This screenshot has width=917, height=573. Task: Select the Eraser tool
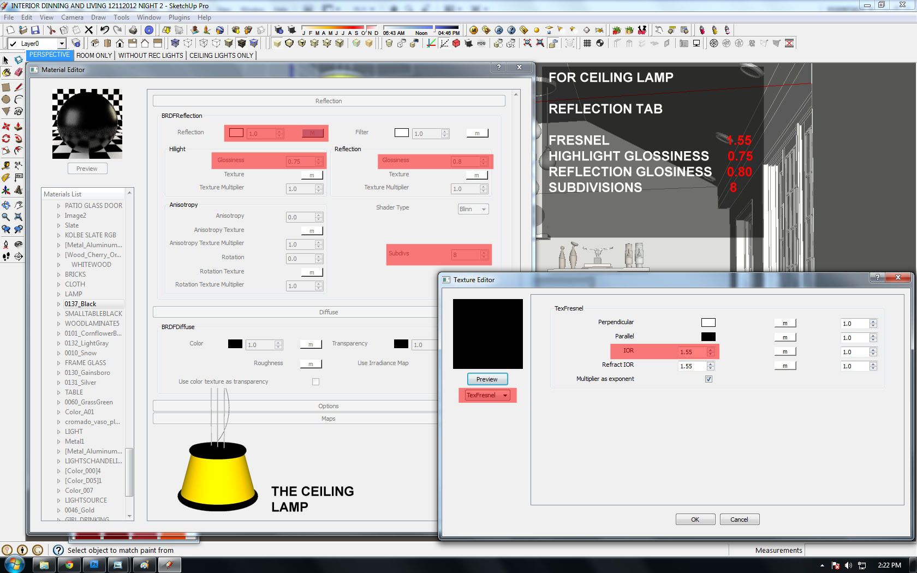coord(18,71)
